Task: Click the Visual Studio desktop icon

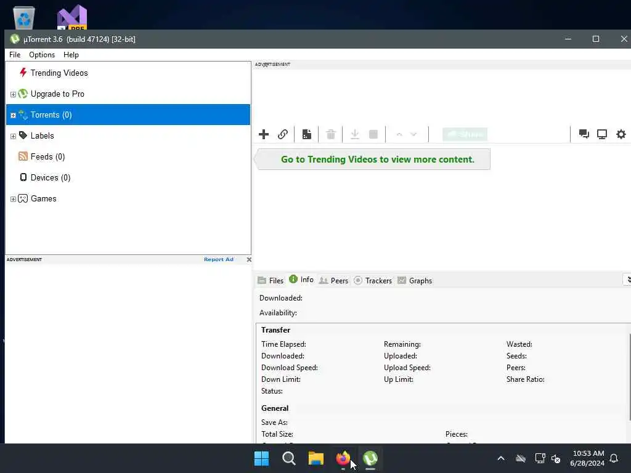Action: coord(72,17)
